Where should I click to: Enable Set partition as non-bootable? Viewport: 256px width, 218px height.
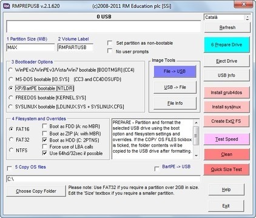pos(110,43)
